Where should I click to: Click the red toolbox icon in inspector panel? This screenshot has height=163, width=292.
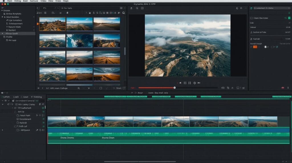(283, 88)
